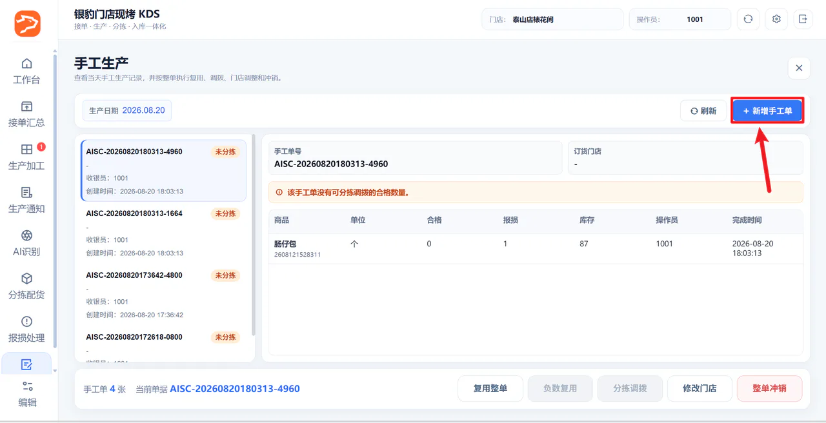Click the 负数复用 button
Image resolution: width=826 pixels, height=423 pixels.
[x=560, y=389]
